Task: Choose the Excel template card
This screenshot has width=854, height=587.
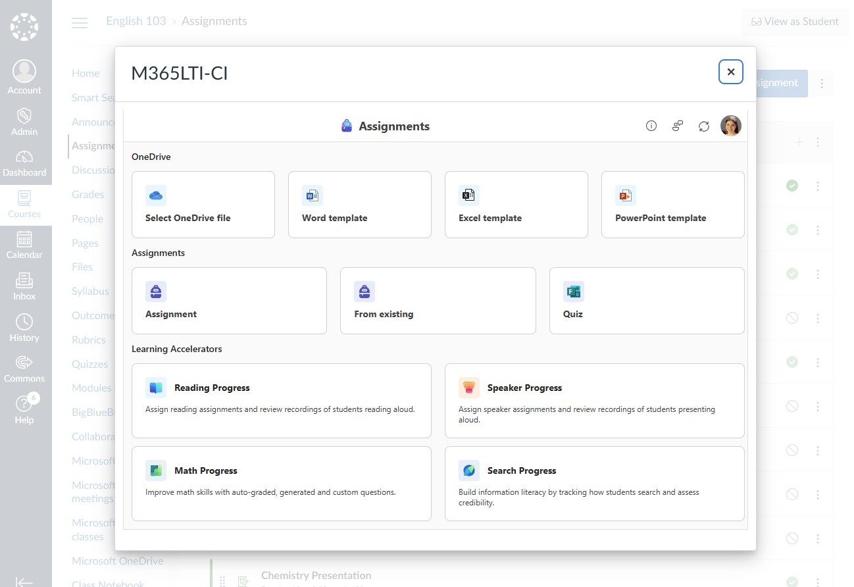Action: coord(516,205)
